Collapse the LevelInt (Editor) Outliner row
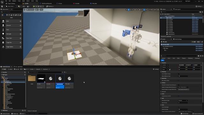Screen dimensions: 204x115 pos(165,16)
